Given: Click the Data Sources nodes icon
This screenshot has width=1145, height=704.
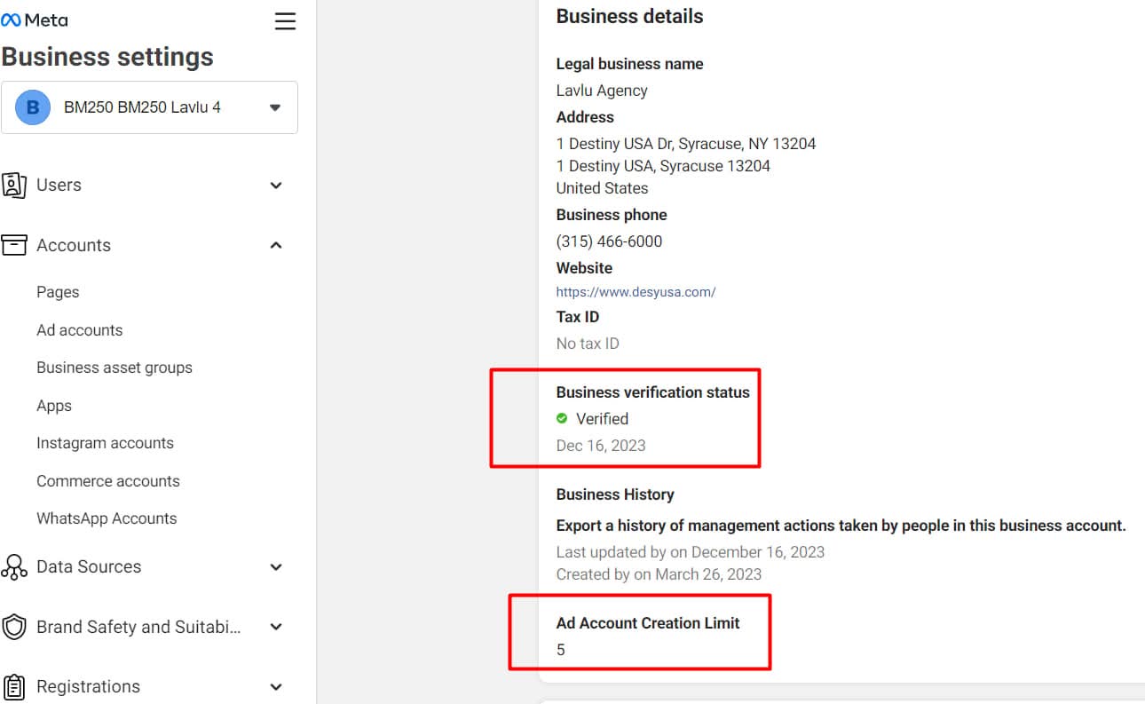Looking at the screenshot, I should (x=14, y=566).
